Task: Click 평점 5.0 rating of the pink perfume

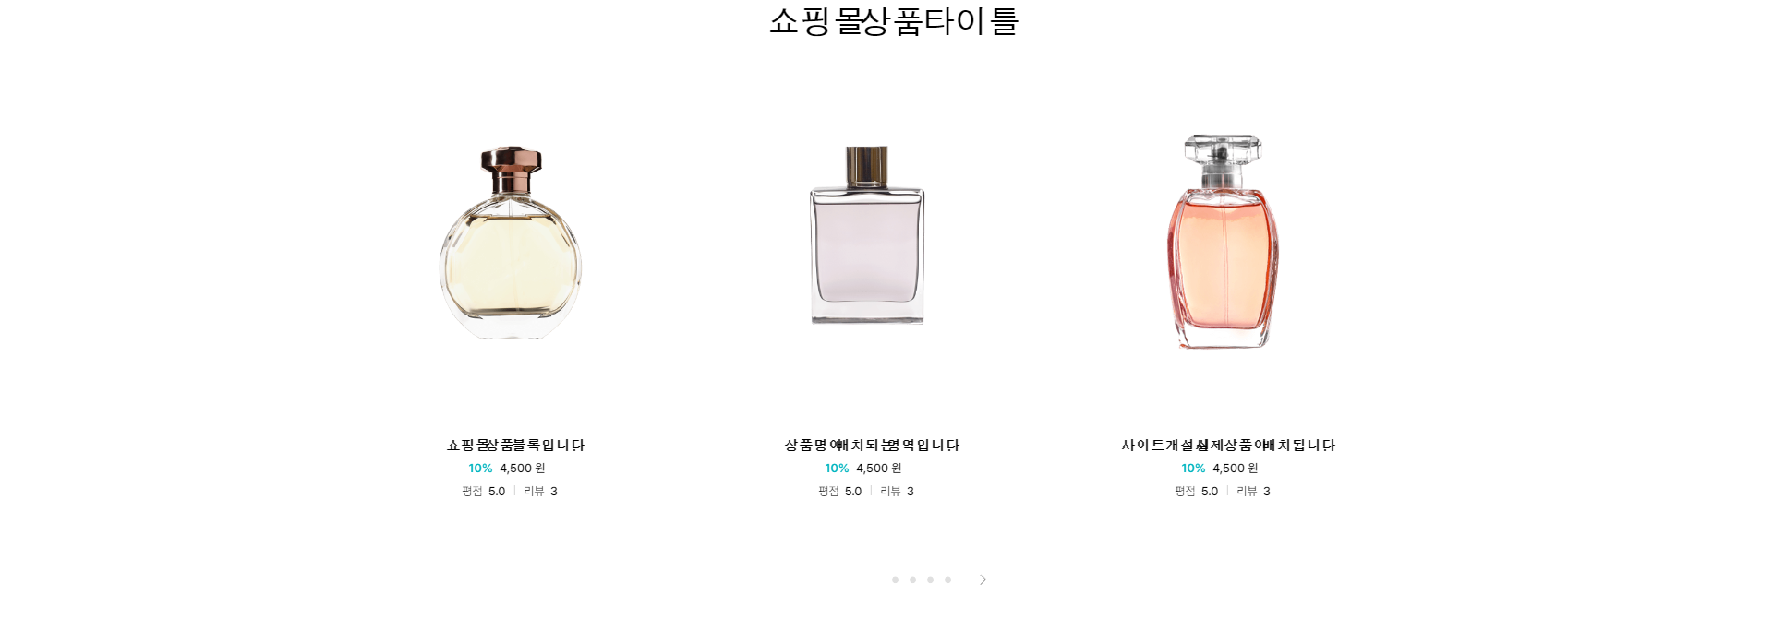Action: click(x=1197, y=492)
